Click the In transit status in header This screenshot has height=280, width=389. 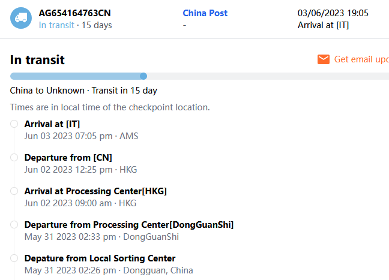point(56,25)
